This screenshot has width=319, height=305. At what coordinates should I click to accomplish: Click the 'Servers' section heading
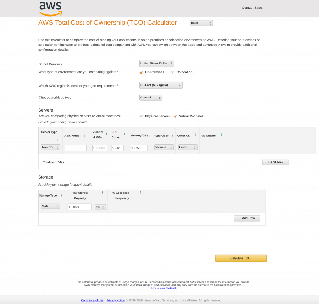point(45,110)
